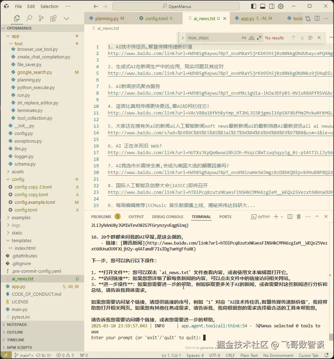This screenshot has width=334, height=359.
Task: Split the terminal pane
Action: (x=290, y=217)
